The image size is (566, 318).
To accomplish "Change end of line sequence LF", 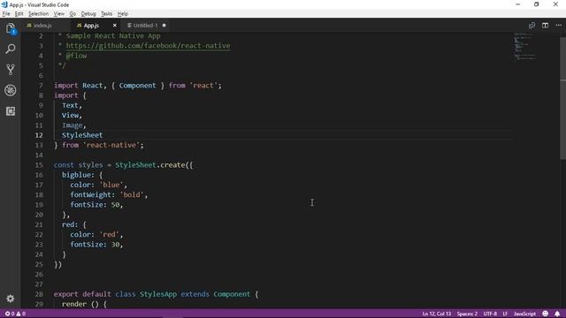I will [x=505, y=314].
